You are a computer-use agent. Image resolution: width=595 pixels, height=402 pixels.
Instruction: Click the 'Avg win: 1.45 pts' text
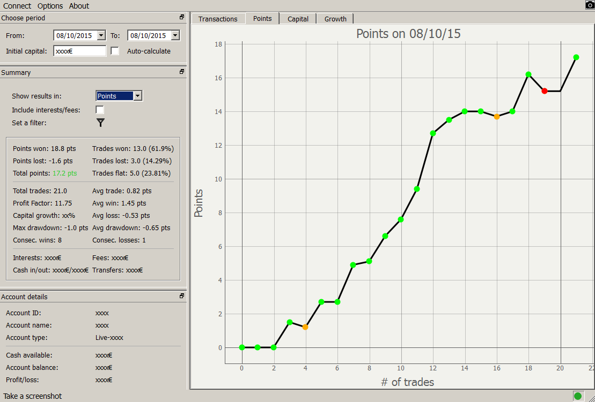pyautogui.click(x=119, y=203)
